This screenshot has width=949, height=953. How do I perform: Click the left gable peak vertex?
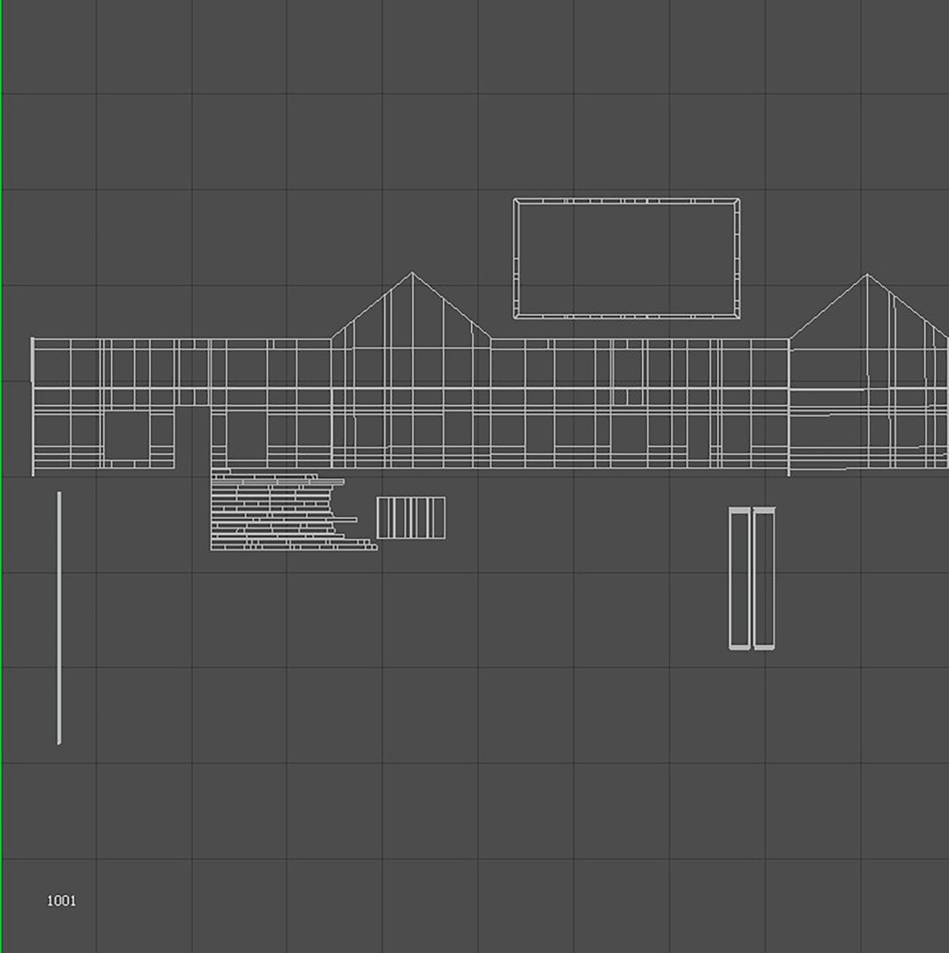412,273
